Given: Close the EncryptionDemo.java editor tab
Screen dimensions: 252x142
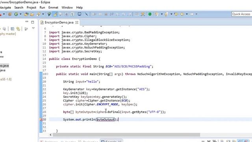Looking at the screenshot, I should [x=77, y=22].
